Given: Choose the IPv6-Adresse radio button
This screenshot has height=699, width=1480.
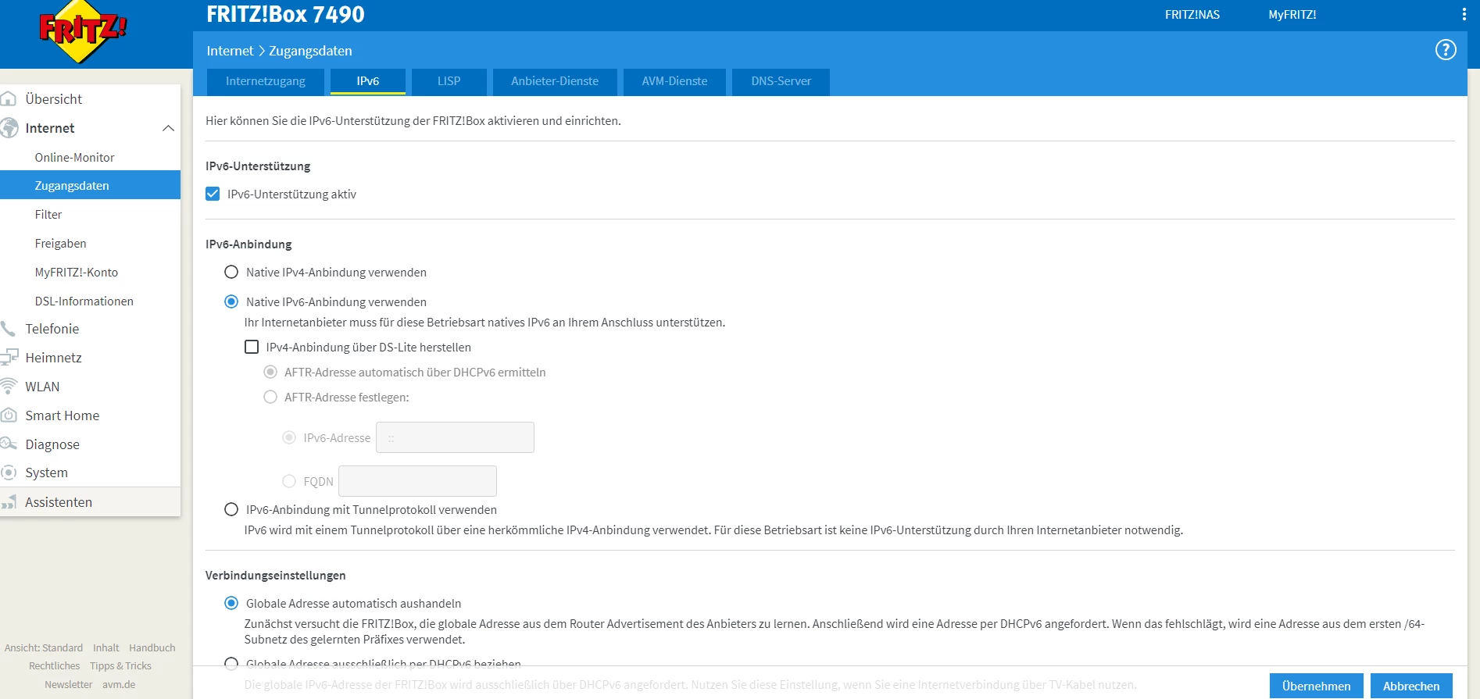Looking at the screenshot, I should (289, 437).
